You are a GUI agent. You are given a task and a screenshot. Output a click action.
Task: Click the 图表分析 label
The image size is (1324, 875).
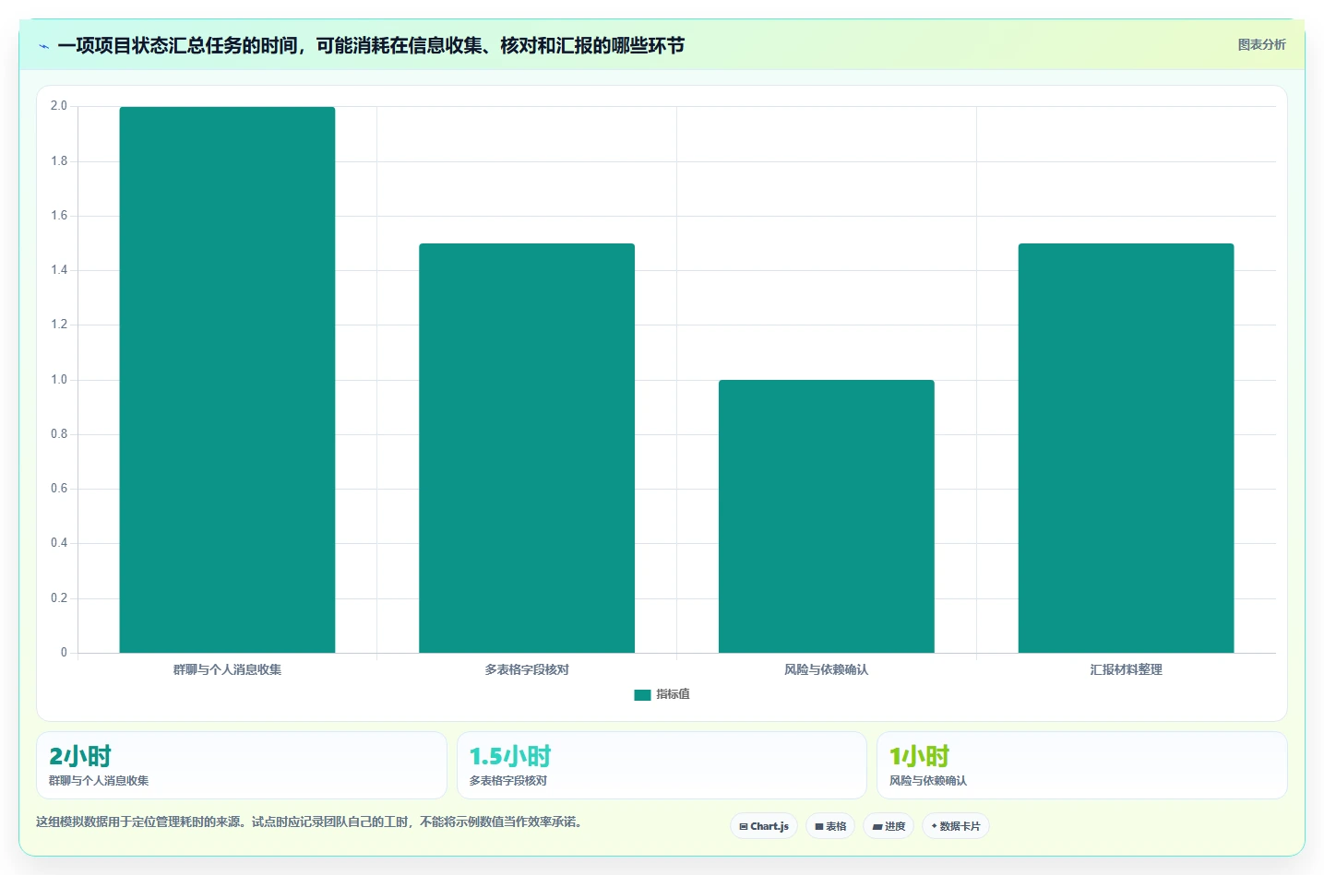[1261, 44]
